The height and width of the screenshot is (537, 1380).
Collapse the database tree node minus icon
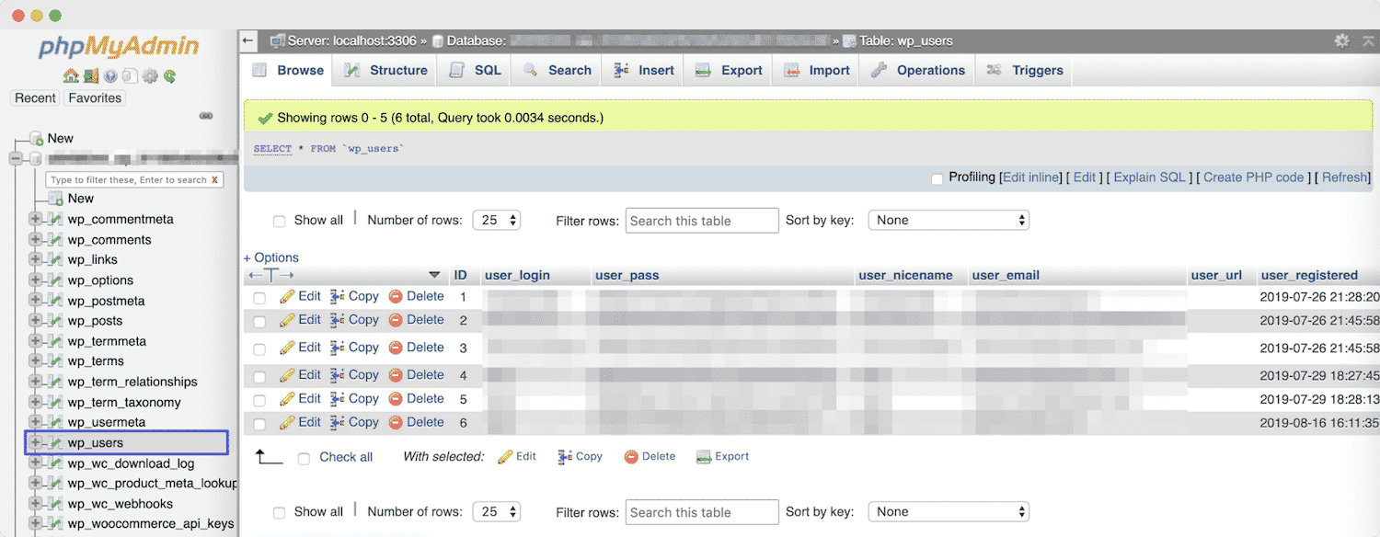(16, 159)
